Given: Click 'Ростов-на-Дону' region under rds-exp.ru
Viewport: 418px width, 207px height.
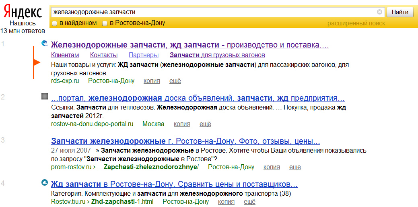Looking at the screenshot, I should click(x=111, y=81).
